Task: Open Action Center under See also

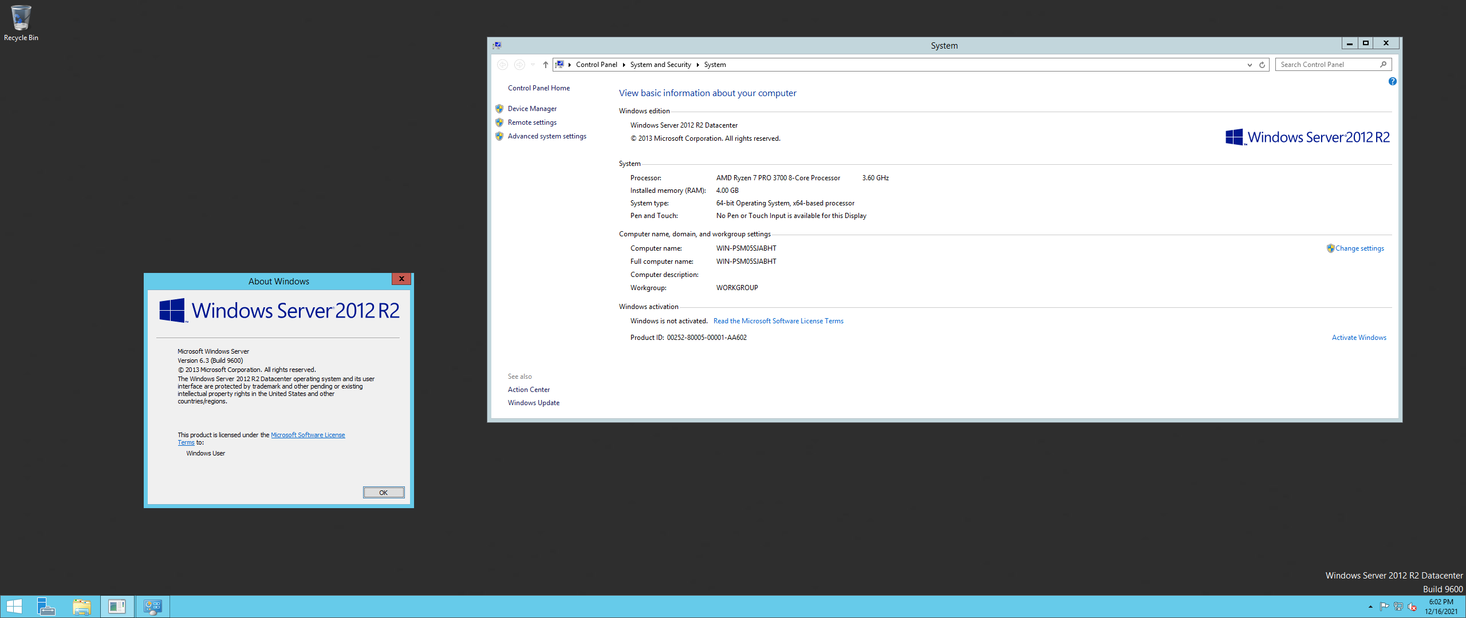Action: [529, 390]
